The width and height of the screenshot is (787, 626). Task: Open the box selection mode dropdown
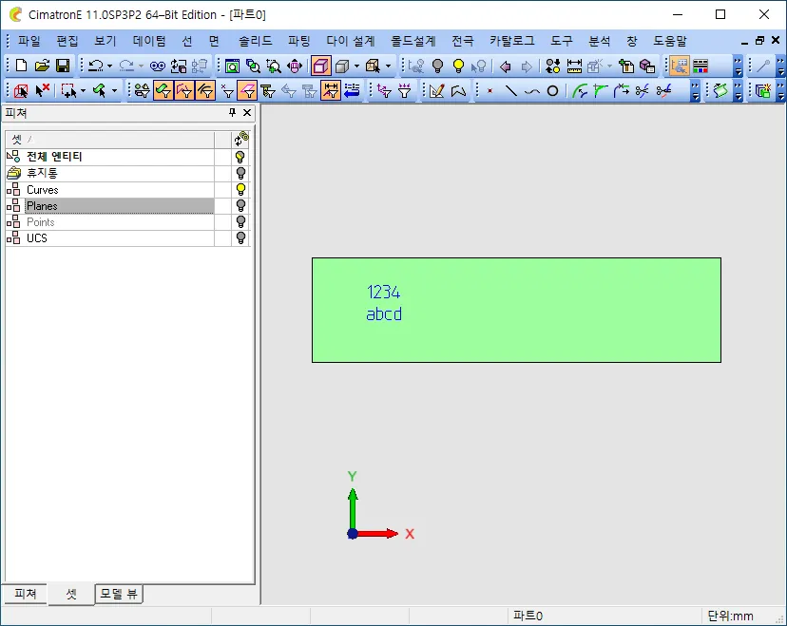pyautogui.click(x=83, y=91)
